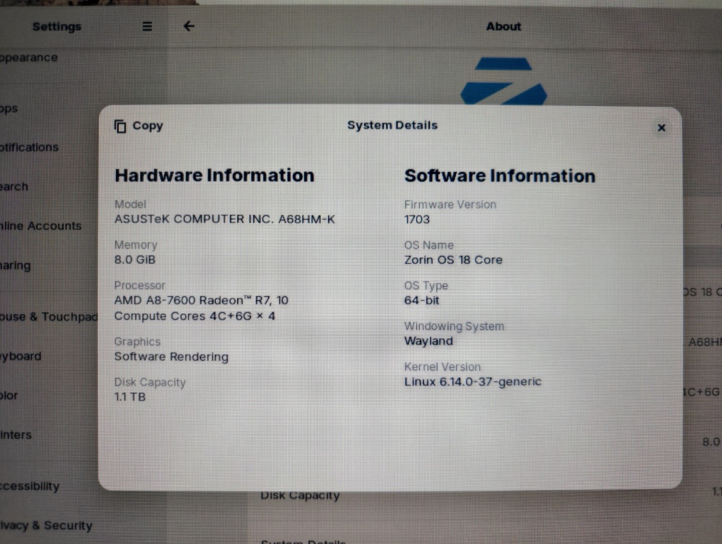Open Notifications settings panel
722x544 pixels.
click(x=29, y=148)
